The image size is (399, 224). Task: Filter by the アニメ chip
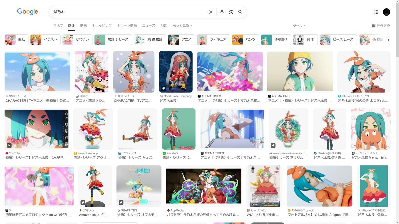pos(181,39)
